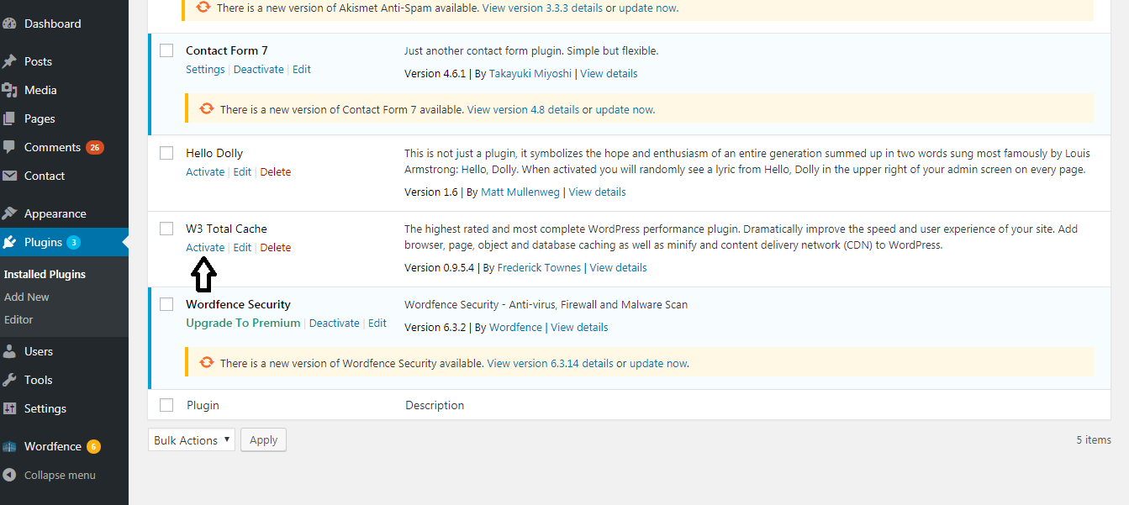This screenshot has width=1129, height=505.
Task: Delete the Hello Dolly plugin
Action: pos(275,172)
